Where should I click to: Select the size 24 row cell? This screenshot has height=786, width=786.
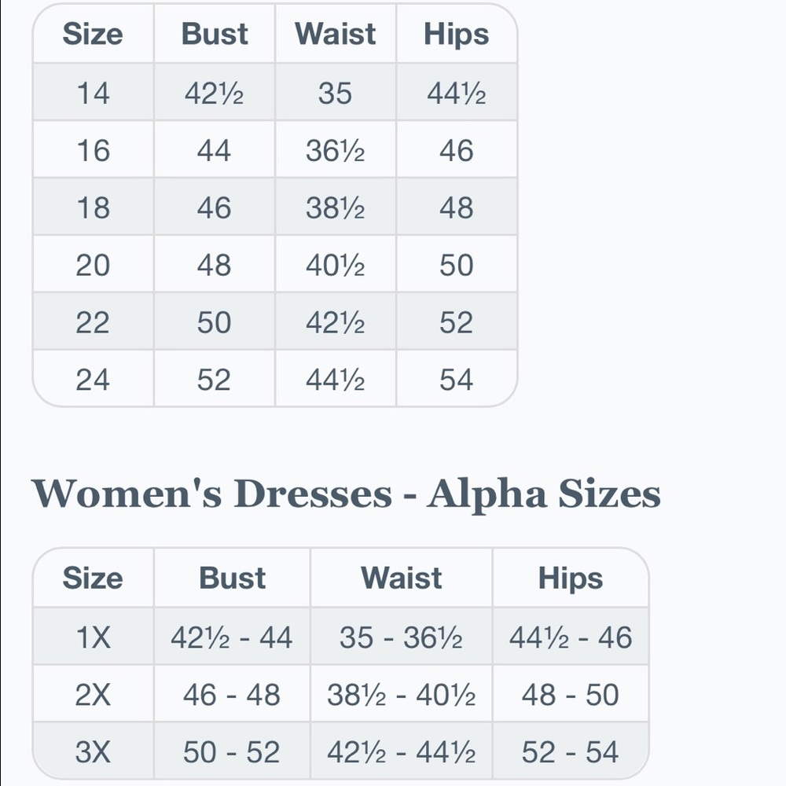[94, 379]
